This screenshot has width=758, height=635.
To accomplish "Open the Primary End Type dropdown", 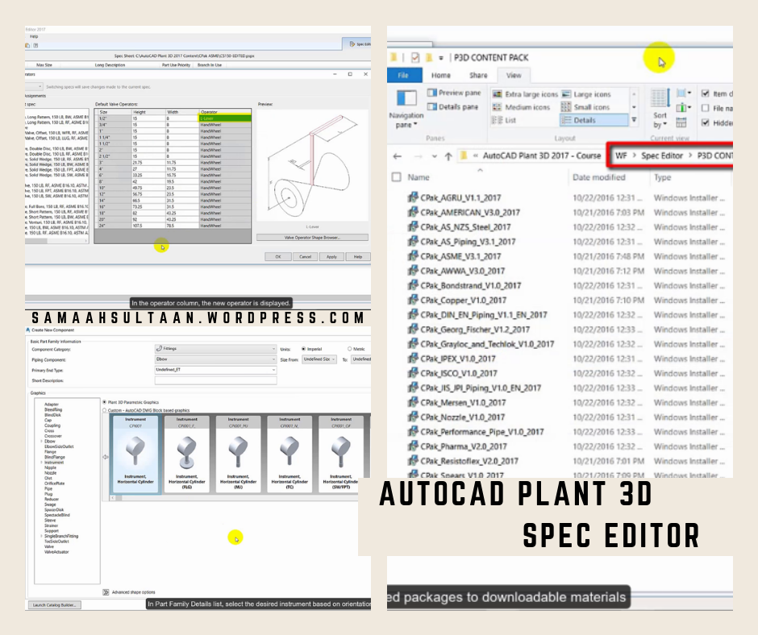I will (215, 370).
